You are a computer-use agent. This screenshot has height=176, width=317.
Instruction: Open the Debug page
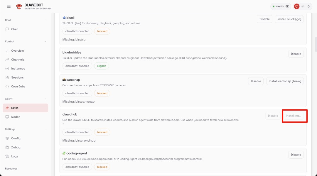click(16, 147)
